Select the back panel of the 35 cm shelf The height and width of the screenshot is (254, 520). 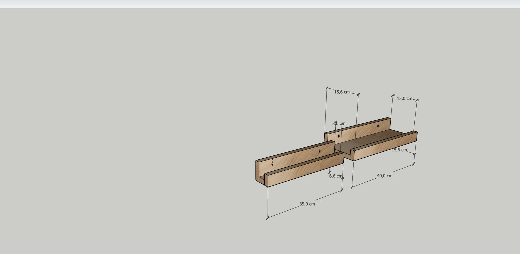[x=294, y=158]
